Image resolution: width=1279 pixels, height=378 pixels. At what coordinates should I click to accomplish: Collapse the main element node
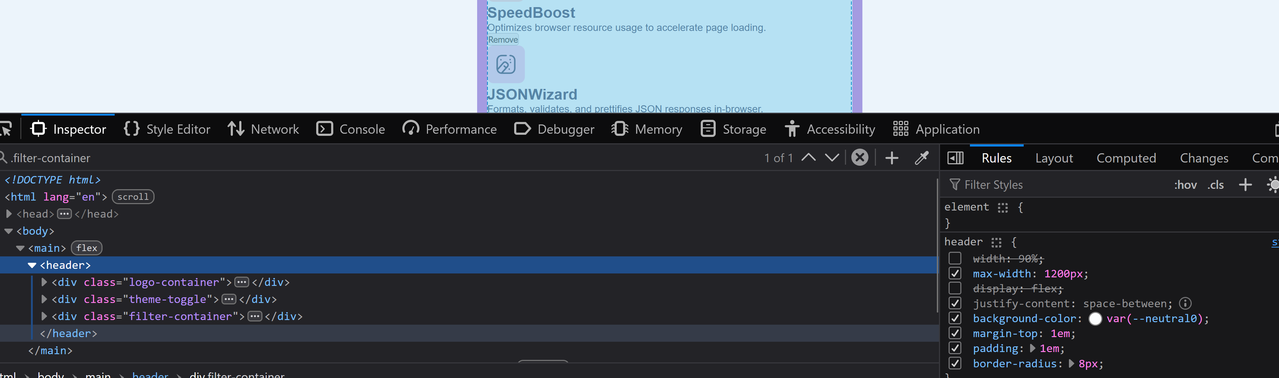tap(20, 248)
